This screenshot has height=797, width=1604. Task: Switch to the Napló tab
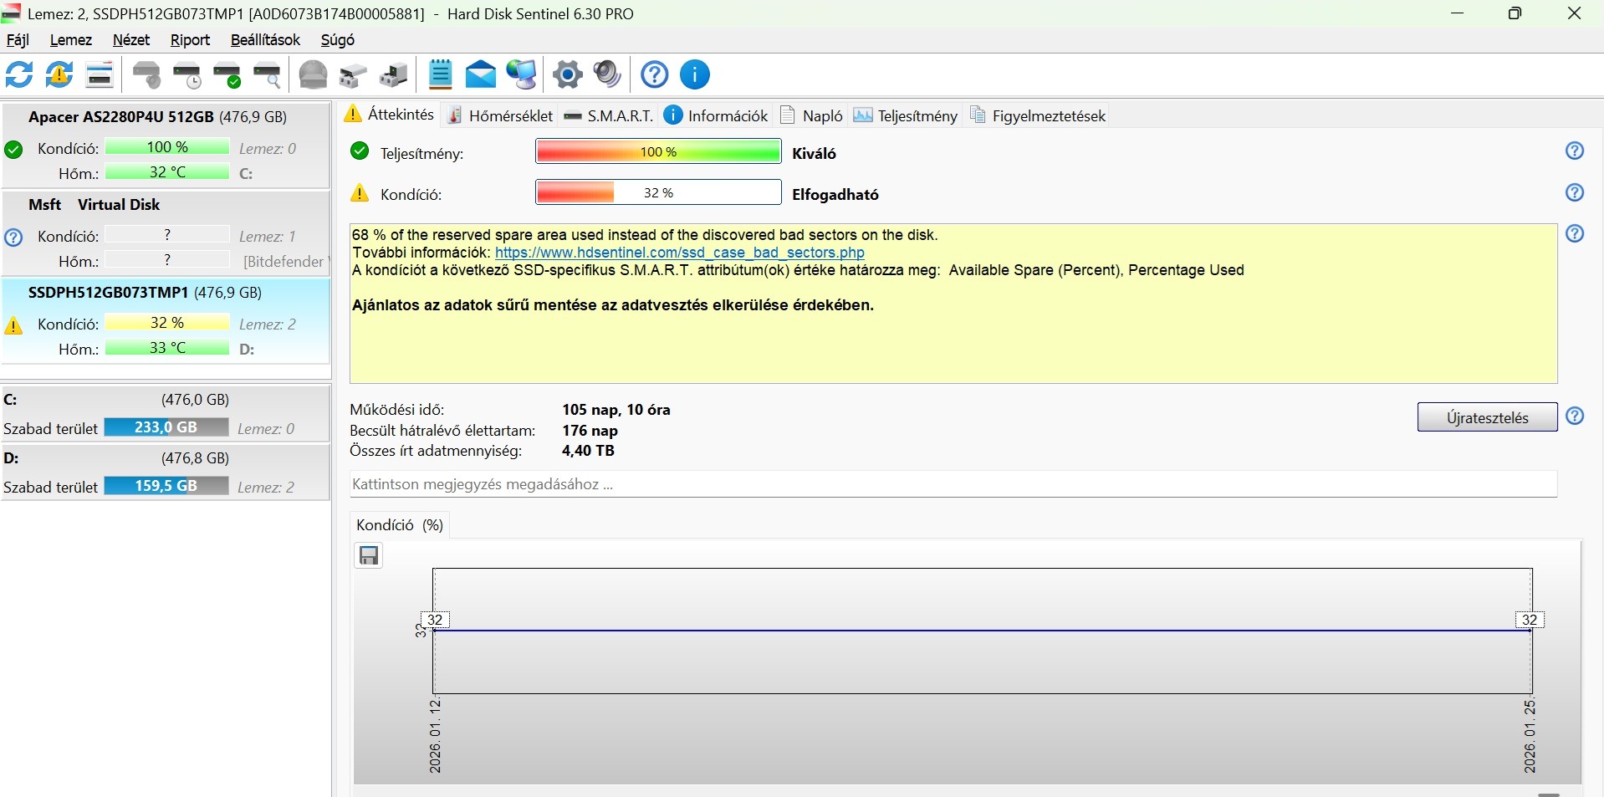811,115
